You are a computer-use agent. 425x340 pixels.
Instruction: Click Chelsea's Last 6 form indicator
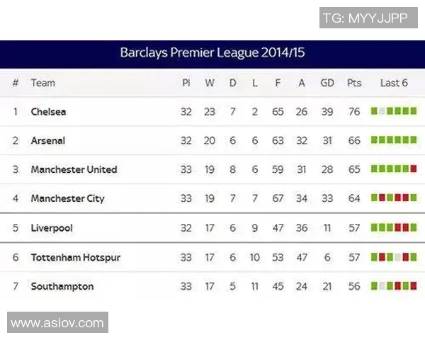(394, 111)
